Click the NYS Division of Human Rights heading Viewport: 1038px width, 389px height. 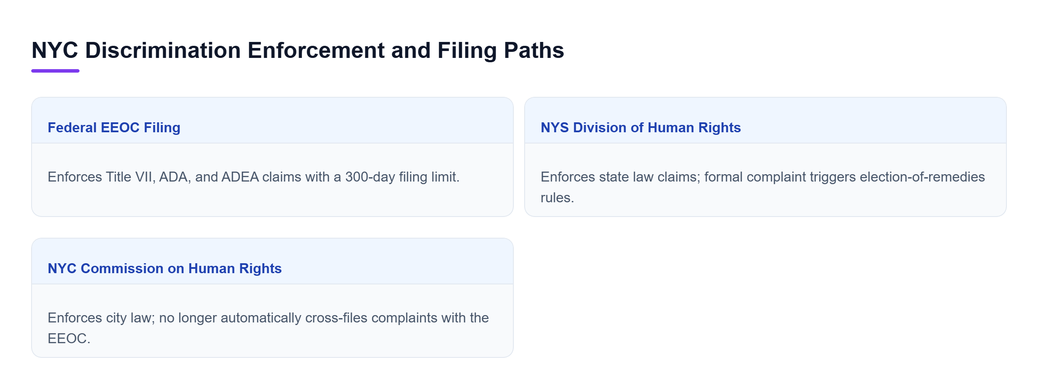click(641, 128)
